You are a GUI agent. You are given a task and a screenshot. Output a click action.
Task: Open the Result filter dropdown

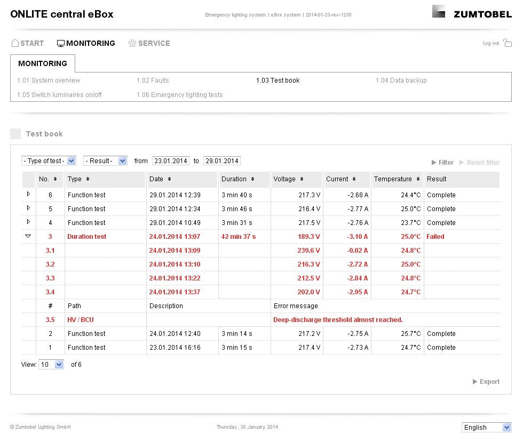[x=105, y=160]
